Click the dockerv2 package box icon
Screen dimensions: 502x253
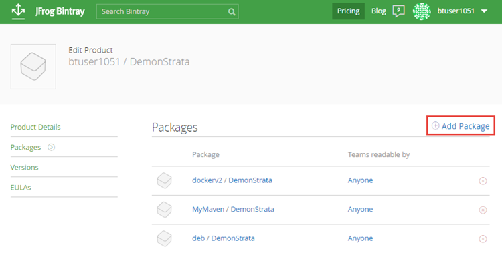[x=164, y=180]
